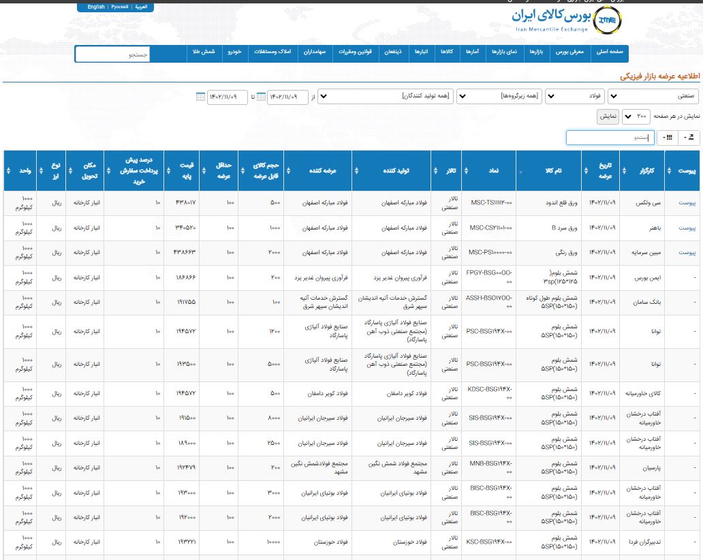Open the معرفی بورس menu
The width and height of the screenshot is (703, 560).
pos(570,52)
